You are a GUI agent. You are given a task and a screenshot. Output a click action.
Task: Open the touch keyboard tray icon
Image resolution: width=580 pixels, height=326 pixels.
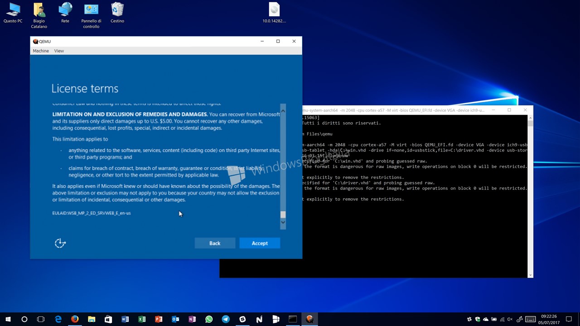click(531, 319)
